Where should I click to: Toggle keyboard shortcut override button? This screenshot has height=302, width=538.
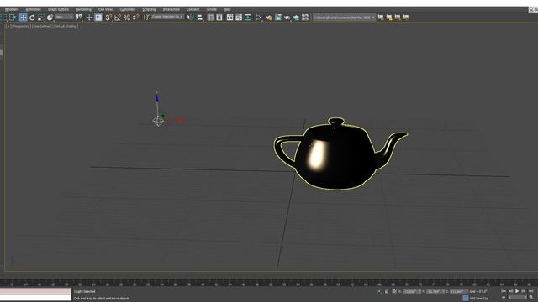(x=98, y=18)
